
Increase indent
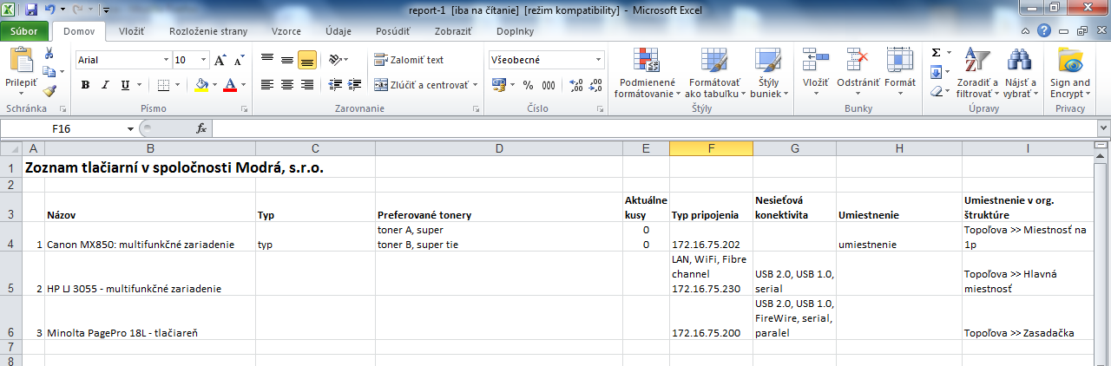click(x=355, y=85)
